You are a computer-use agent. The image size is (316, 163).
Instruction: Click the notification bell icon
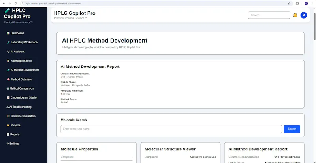coord(295,15)
